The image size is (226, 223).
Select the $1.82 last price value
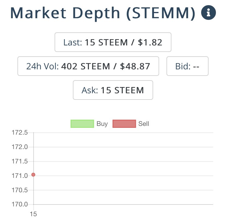click(x=150, y=42)
